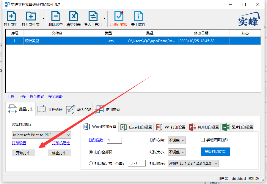Click the 范围 page range input field
Image resolution: width=267 pixels, height=184 pixels.
pos(137,163)
